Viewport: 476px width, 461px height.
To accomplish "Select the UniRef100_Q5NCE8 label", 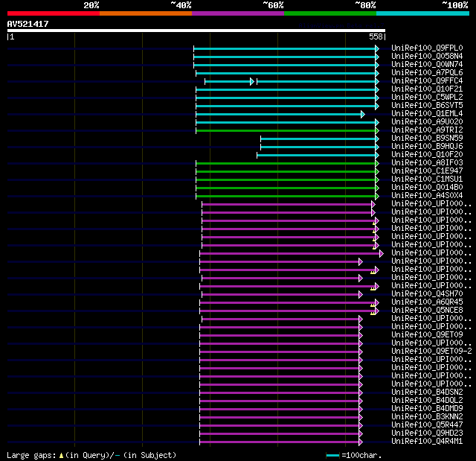I will tap(427, 311).
